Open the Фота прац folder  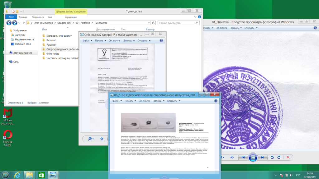click(52, 53)
